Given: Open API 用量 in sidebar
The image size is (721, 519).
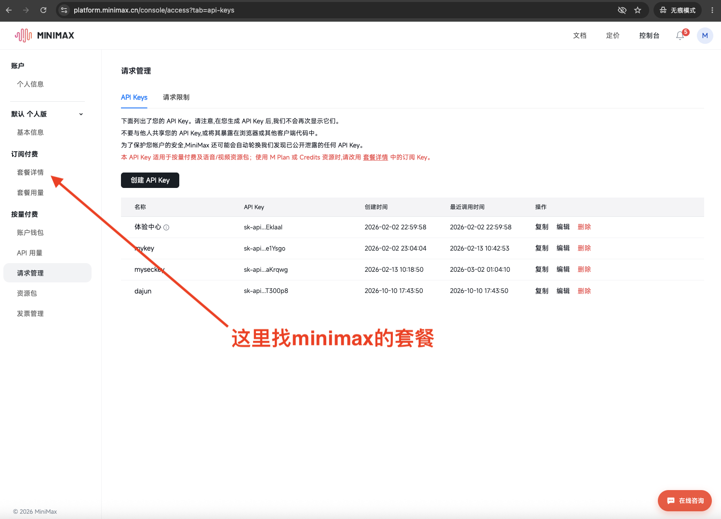Looking at the screenshot, I should point(29,253).
